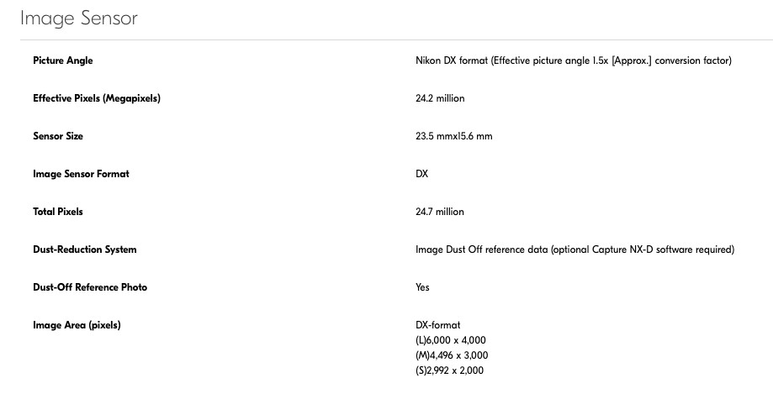Click the Image Area (pixels) label
Image resolution: width=773 pixels, height=399 pixels.
[77, 325]
